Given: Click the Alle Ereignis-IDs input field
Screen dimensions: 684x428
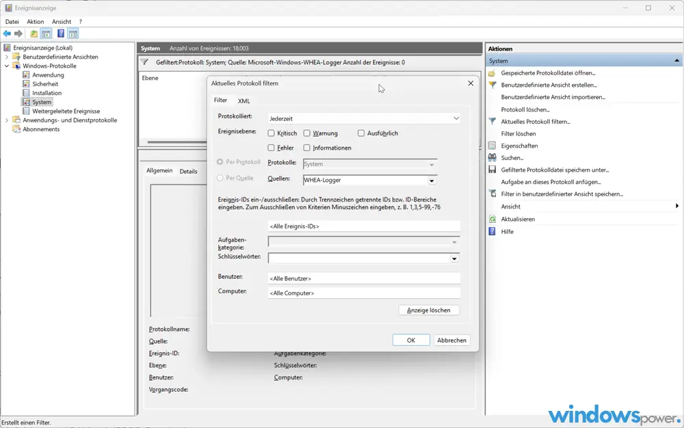Looking at the screenshot, I should [x=364, y=226].
